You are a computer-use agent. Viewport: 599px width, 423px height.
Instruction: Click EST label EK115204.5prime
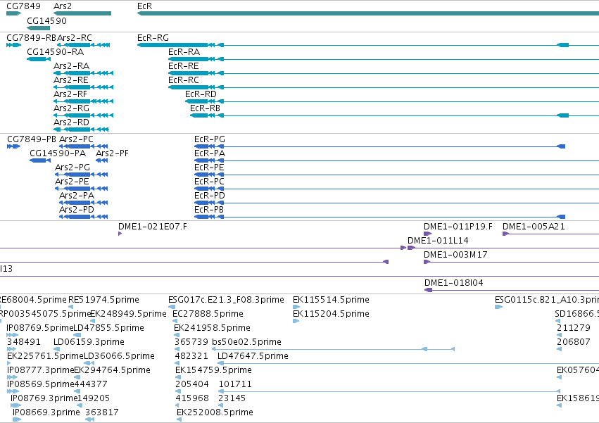point(331,315)
